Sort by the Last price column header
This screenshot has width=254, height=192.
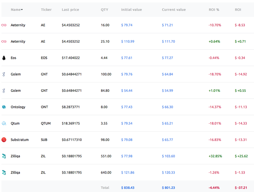click(70, 10)
